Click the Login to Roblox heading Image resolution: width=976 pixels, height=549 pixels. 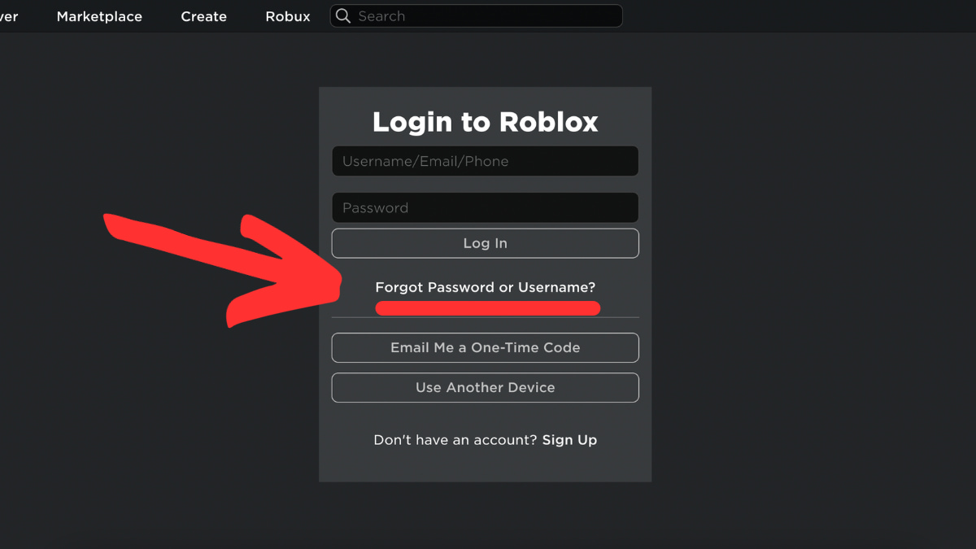[x=485, y=121]
